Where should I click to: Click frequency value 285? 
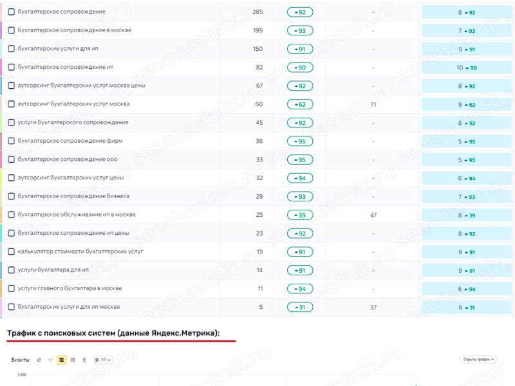point(257,12)
